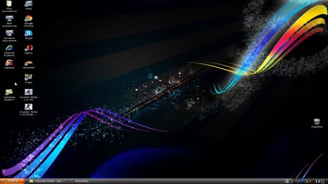Switch to Camtasia Studio taskbar window

tap(48, 181)
